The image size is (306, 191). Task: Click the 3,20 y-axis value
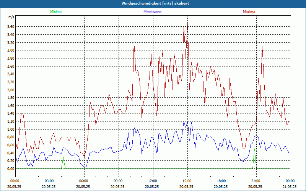[11, 42]
